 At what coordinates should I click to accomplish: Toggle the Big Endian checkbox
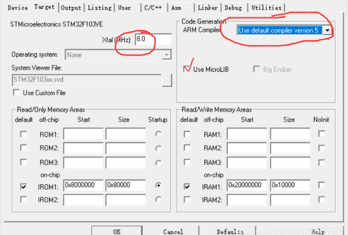click(257, 69)
